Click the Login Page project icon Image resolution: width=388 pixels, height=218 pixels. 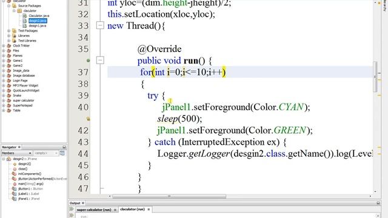(x=9, y=81)
